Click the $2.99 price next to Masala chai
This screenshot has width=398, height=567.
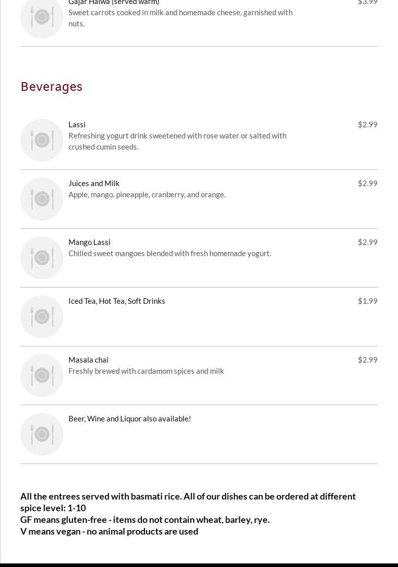point(368,360)
